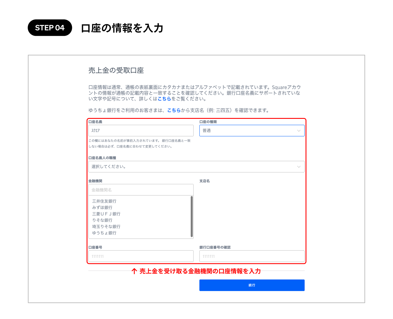Click the 口座番号 input field

[141, 256]
